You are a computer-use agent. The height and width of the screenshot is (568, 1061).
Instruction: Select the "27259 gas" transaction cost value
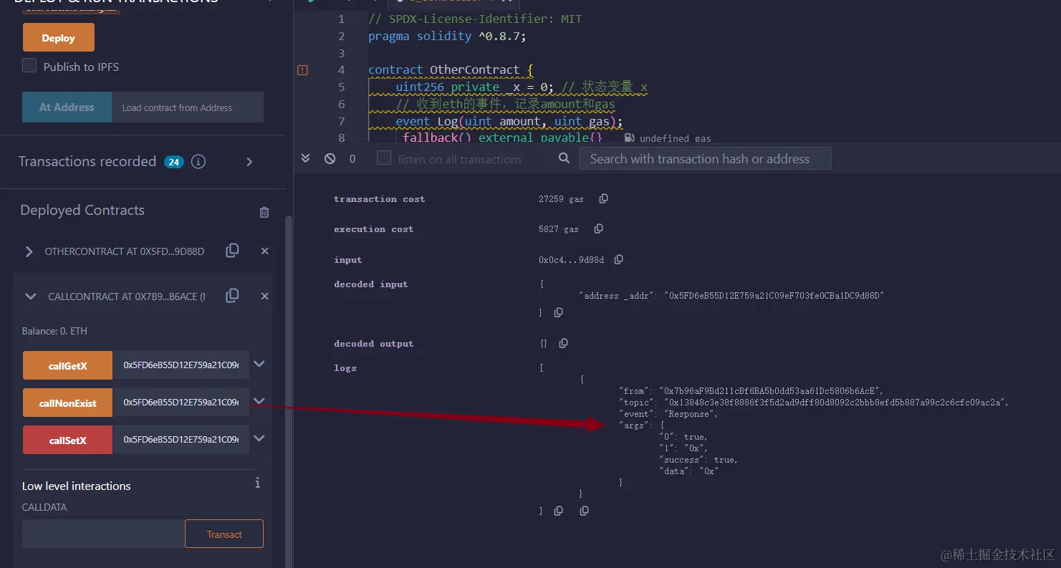561,199
